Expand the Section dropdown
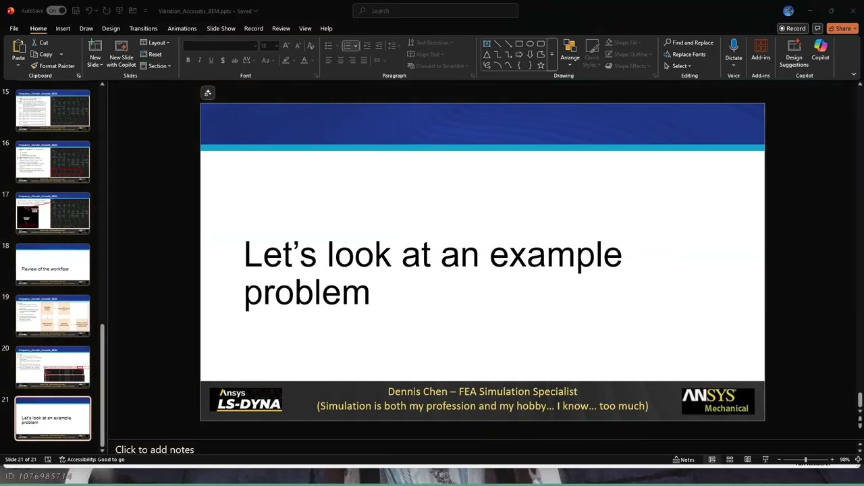864x486 pixels. coord(155,66)
